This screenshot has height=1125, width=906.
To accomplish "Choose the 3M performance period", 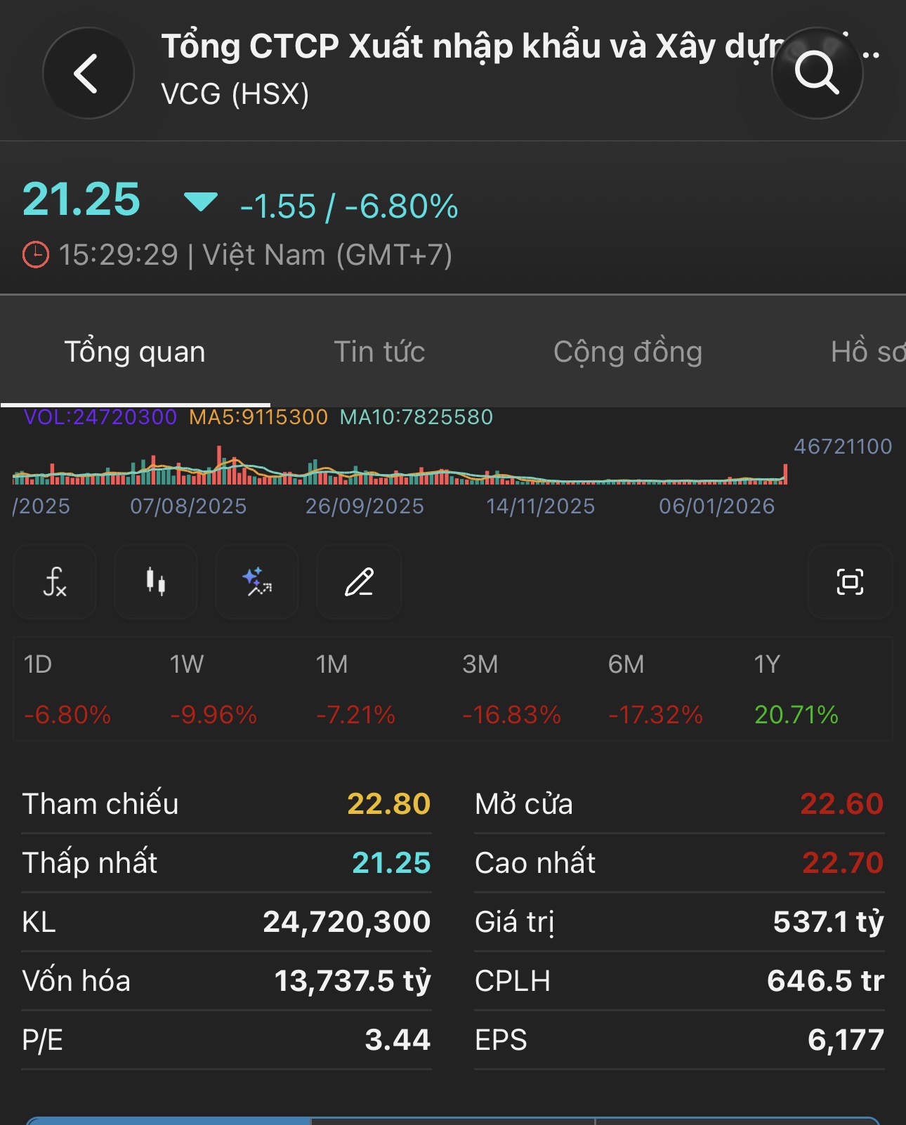I will click(x=511, y=689).
